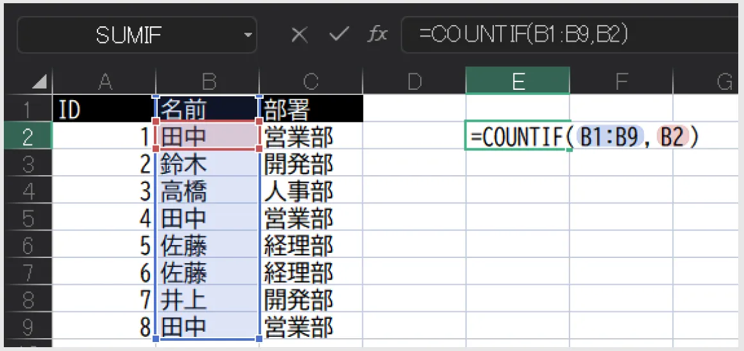Click the red B2 reference in cell E2
The width and height of the screenshot is (744, 351).
pos(672,136)
